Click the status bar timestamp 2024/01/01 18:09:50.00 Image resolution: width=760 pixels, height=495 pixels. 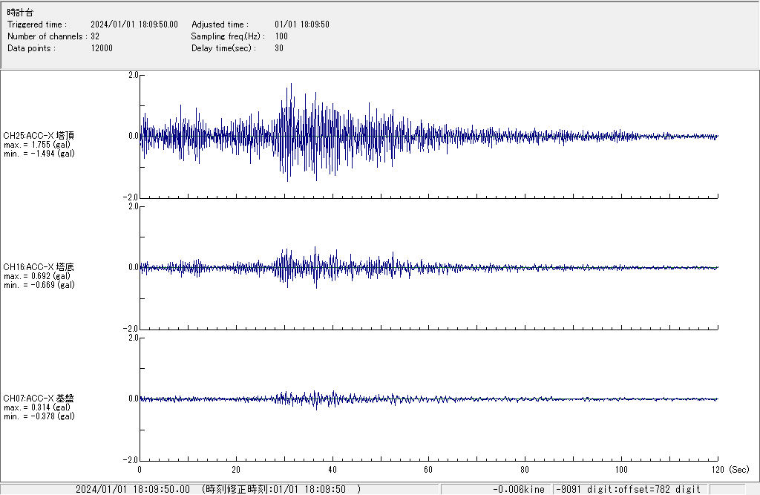pos(133,489)
